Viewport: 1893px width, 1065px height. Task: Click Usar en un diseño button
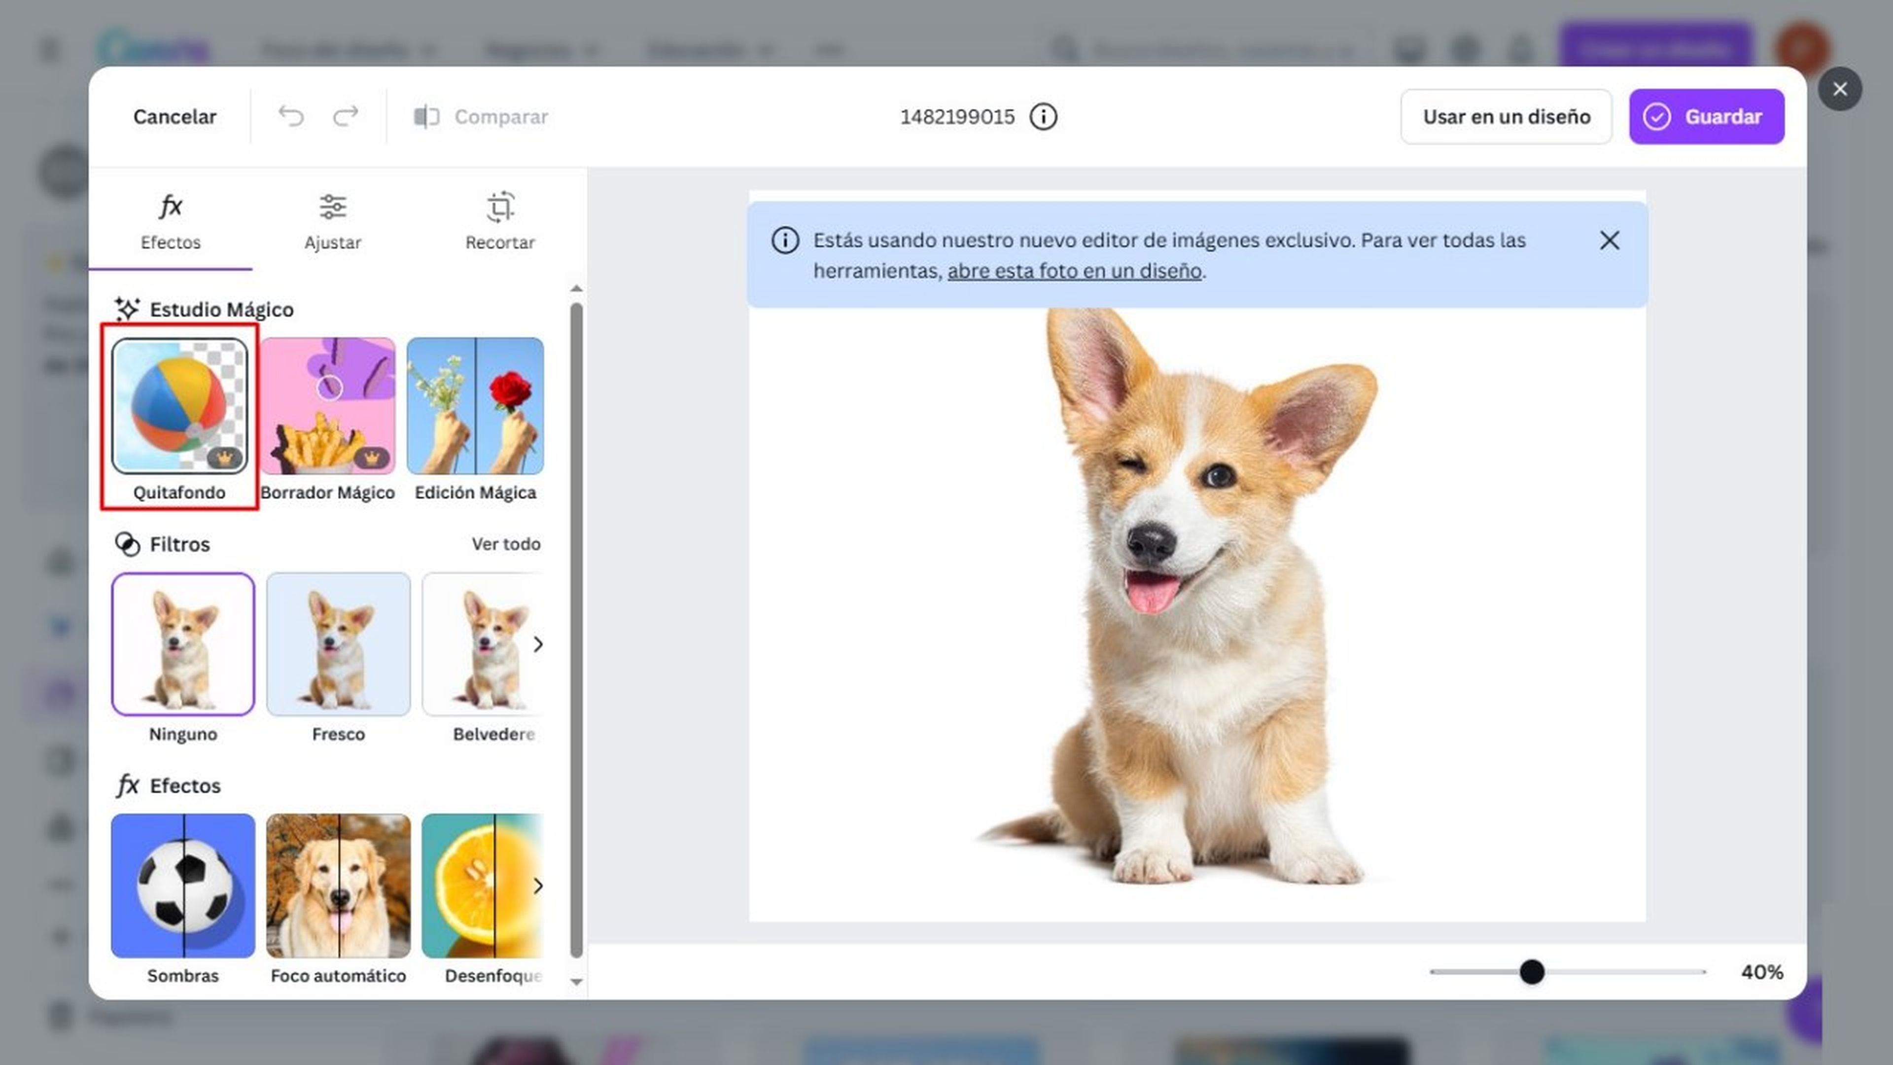[1506, 116]
